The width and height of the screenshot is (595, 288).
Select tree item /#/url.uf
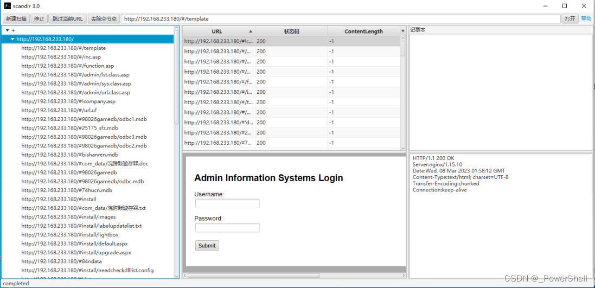tap(59, 110)
